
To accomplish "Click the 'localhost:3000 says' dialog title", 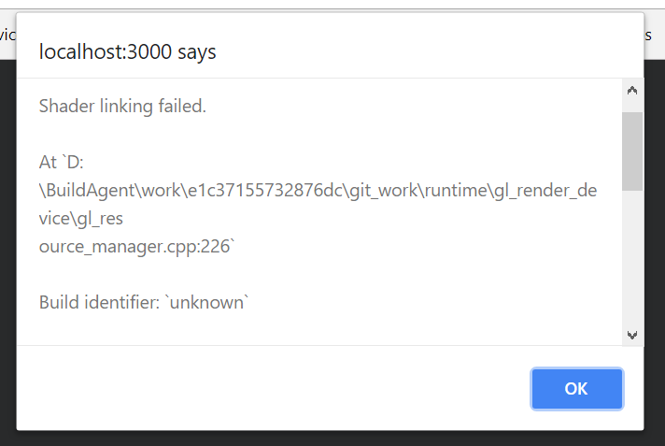I will click(x=127, y=51).
